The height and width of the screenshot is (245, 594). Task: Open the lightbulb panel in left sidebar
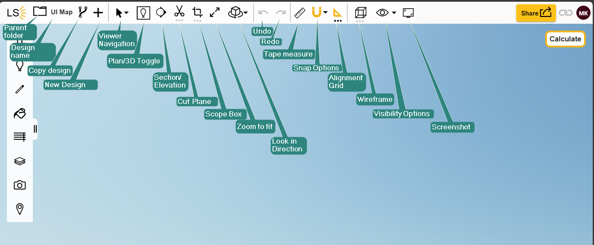click(19, 66)
